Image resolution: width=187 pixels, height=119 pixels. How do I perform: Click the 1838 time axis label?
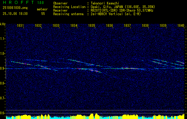pos(145,26)
